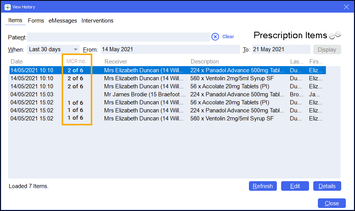Viewport: 355px width, 211px height.
Task: Click the View History app icon
Action: pos(7,6)
